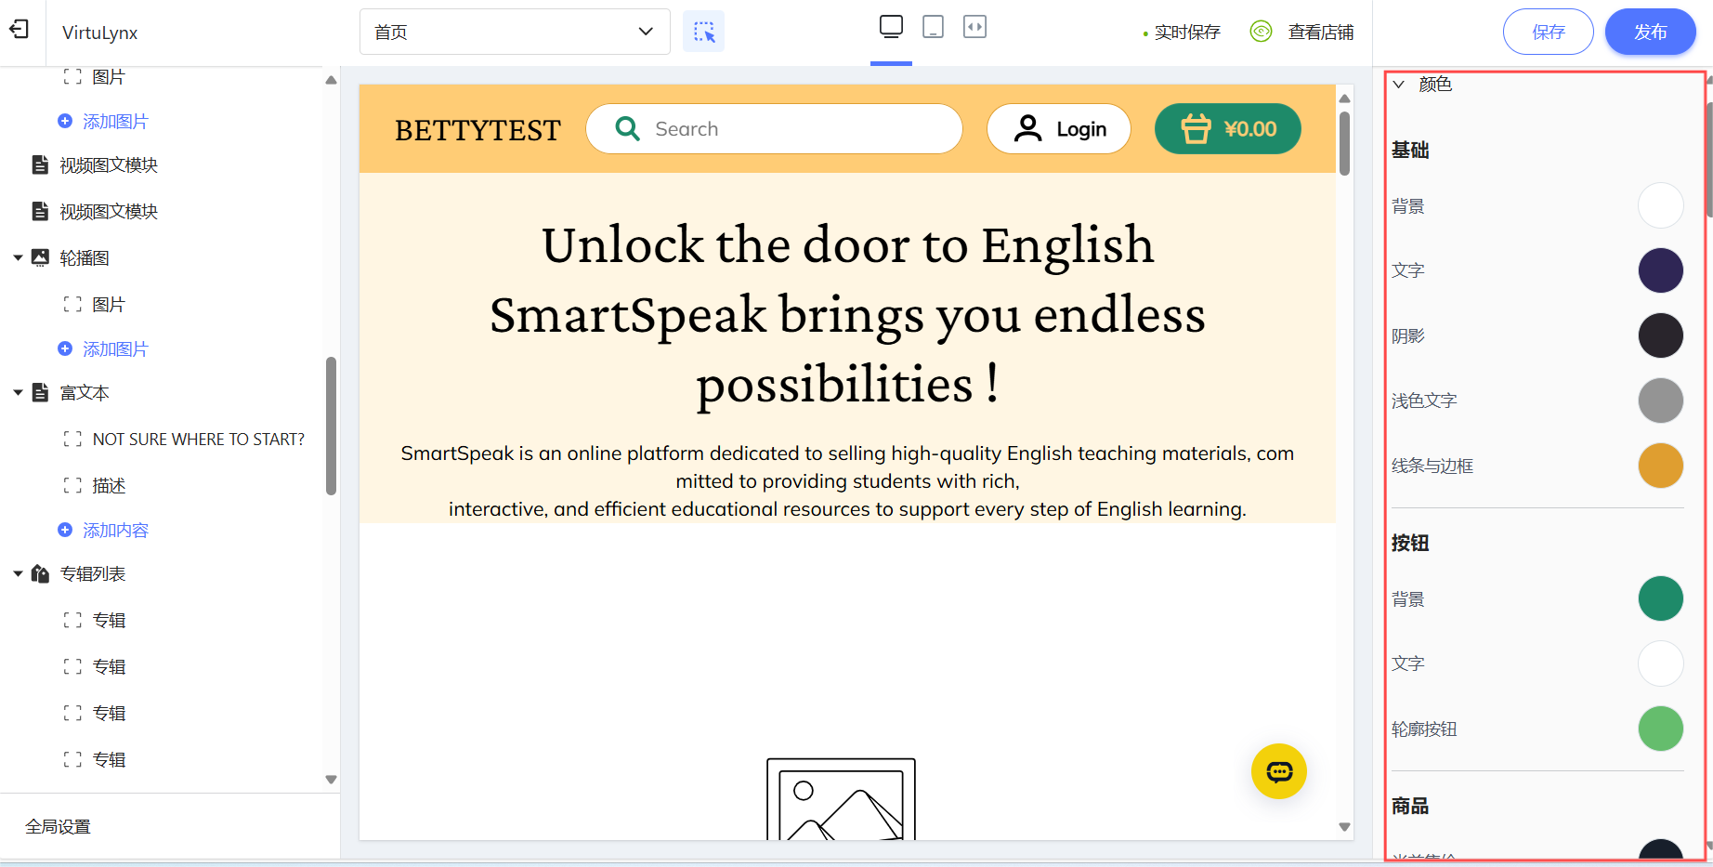Click the preview scroll down arrow
This screenshot has height=867, width=1713.
point(1344,827)
